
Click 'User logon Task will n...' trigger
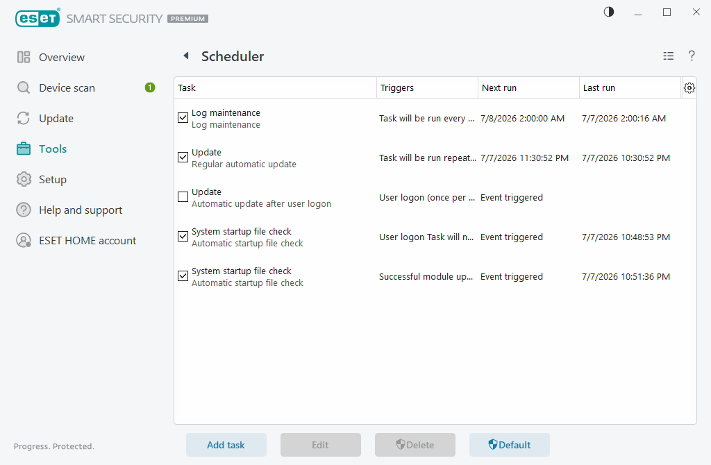(x=426, y=237)
